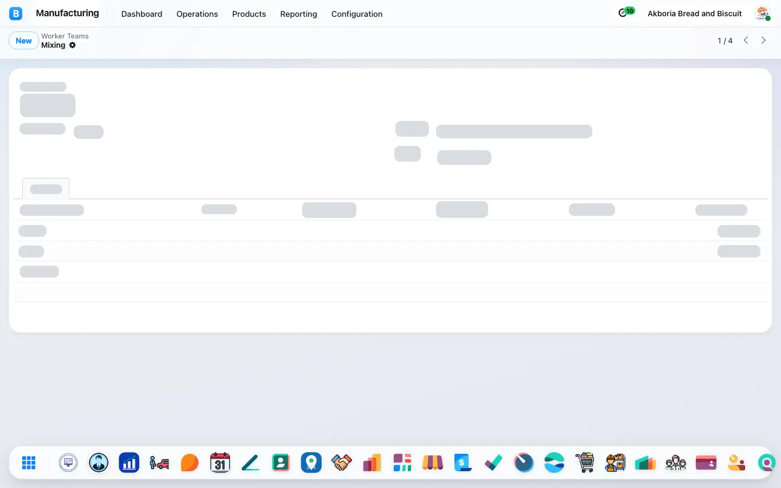This screenshot has width=781, height=488.
Task: Open the shopping cart app in dock
Action: click(x=585, y=463)
